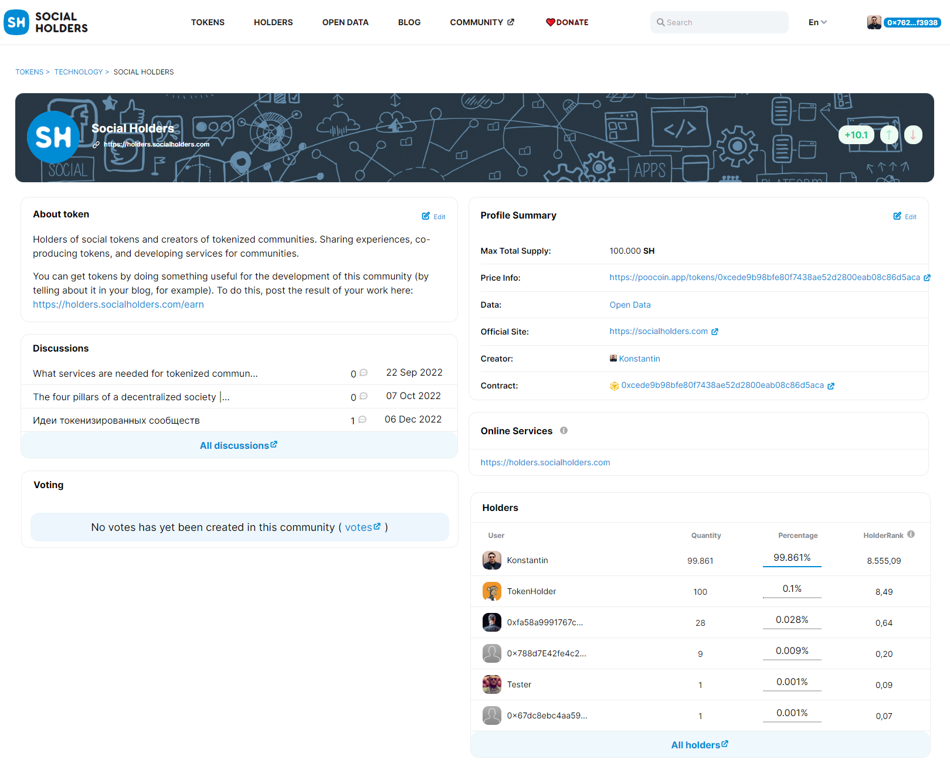Click the Max Total Supply value 100.000 SH
Screen dimensions: 950x770
pos(632,251)
